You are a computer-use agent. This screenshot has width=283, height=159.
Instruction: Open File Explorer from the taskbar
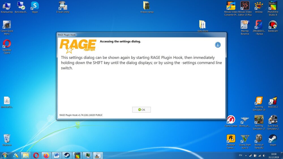point(26,155)
